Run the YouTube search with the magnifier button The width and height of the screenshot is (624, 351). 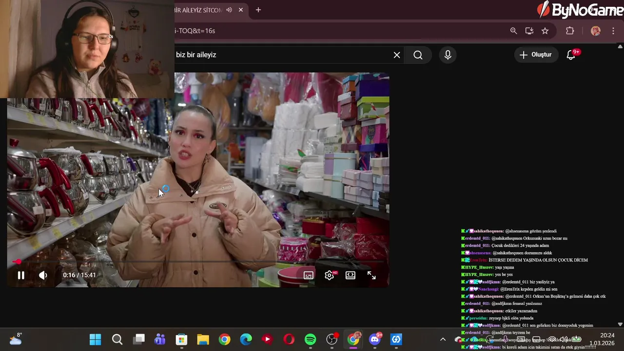(x=418, y=55)
